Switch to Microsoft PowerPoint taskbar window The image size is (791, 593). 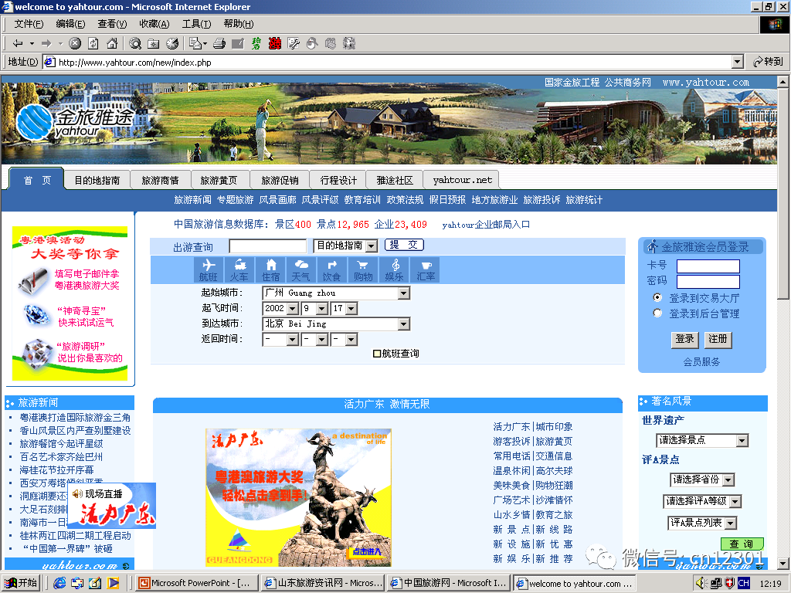tap(197, 583)
